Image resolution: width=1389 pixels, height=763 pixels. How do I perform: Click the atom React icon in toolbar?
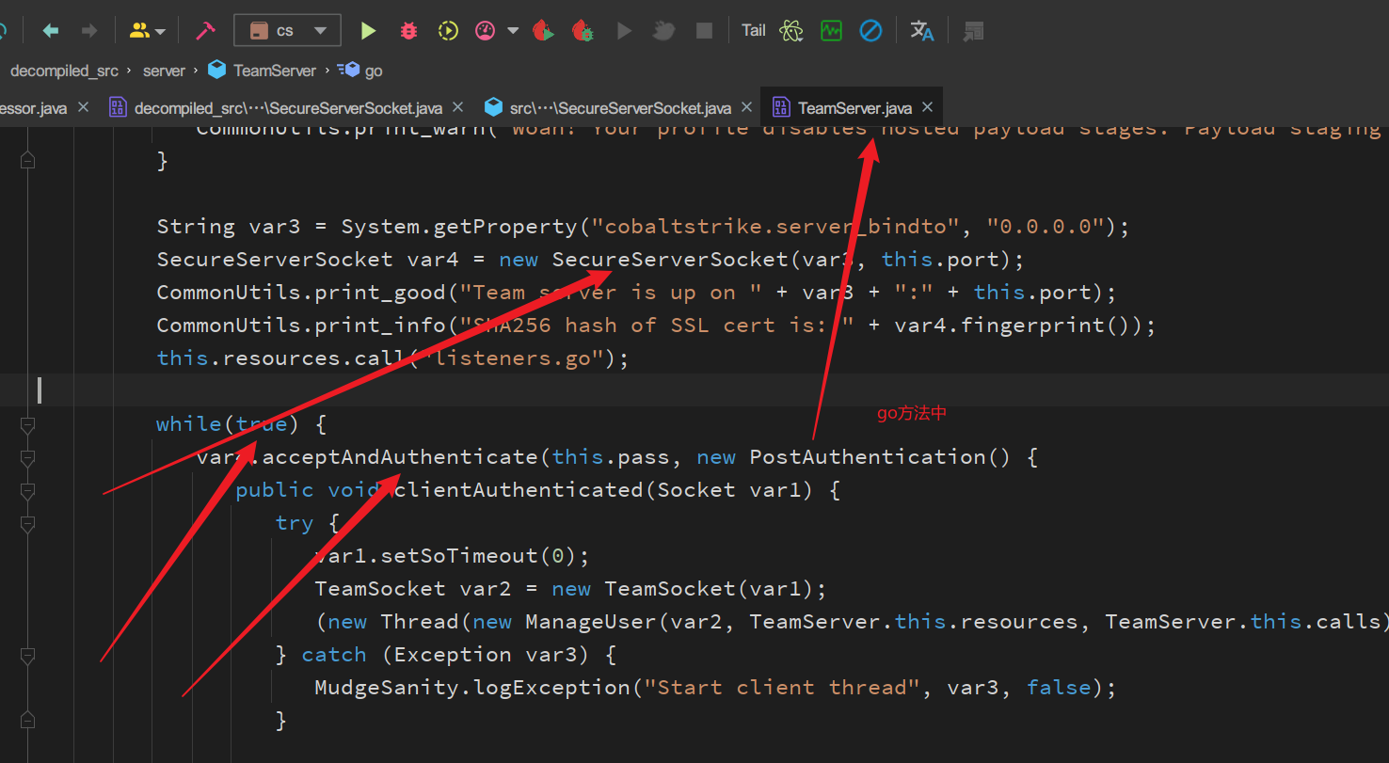[791, 31]
